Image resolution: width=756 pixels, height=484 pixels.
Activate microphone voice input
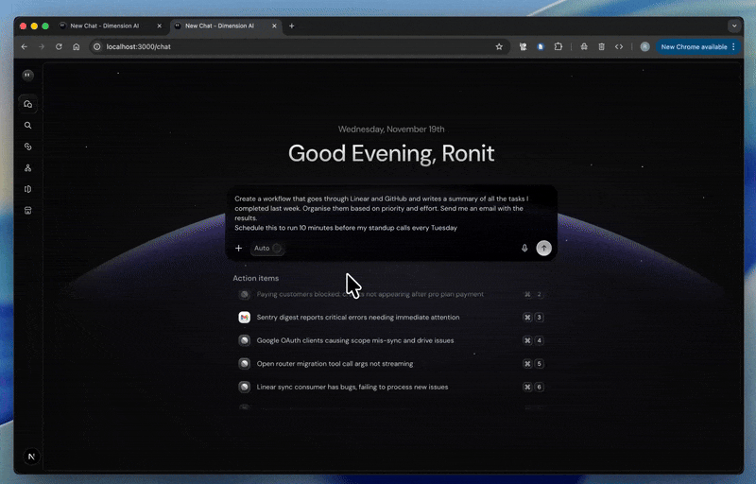click(x=524, y=248)
